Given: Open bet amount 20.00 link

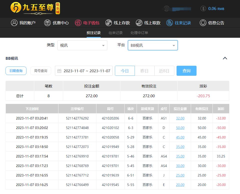Looking at the screenshot, I should (180, 185).
